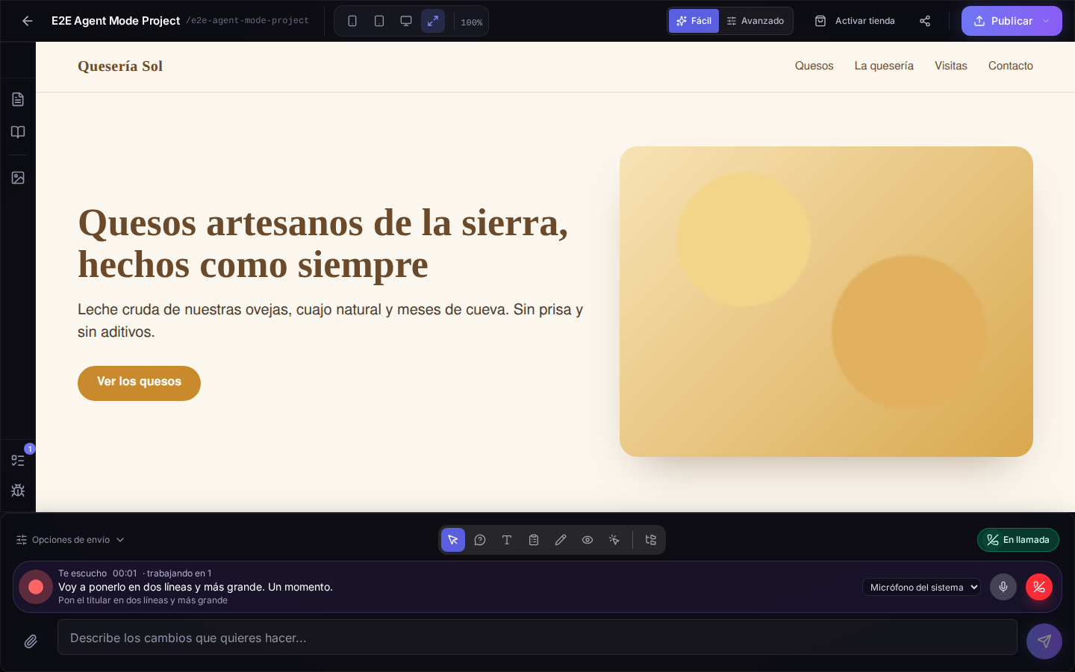The height and width of the screenshot is (672, 1075).
Task: Click the 100% zoom level indicator
Action: 471,22
